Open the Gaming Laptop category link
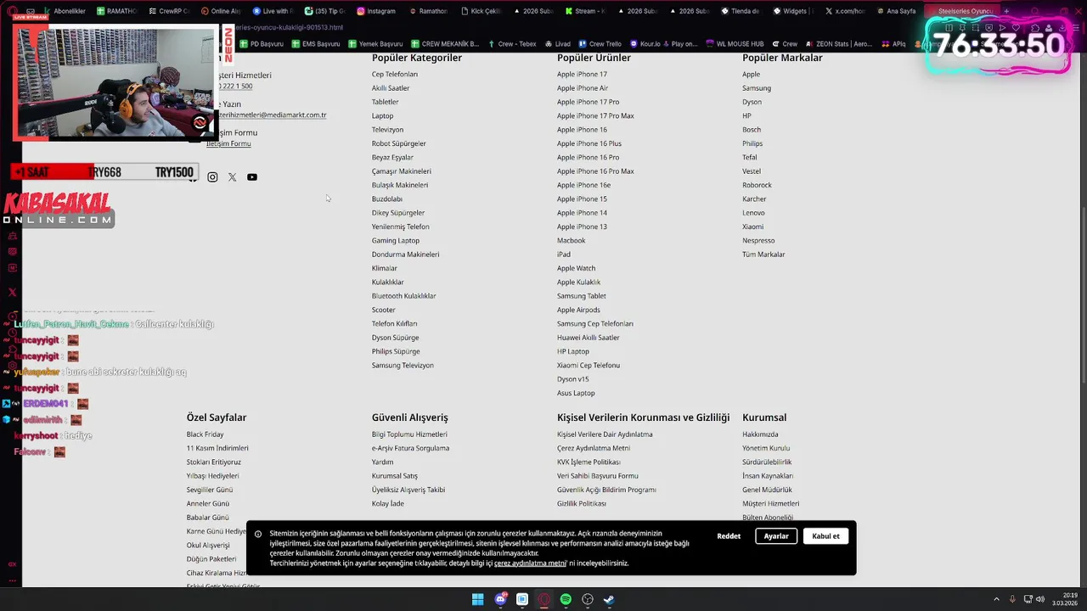 (x=396, y=241)
